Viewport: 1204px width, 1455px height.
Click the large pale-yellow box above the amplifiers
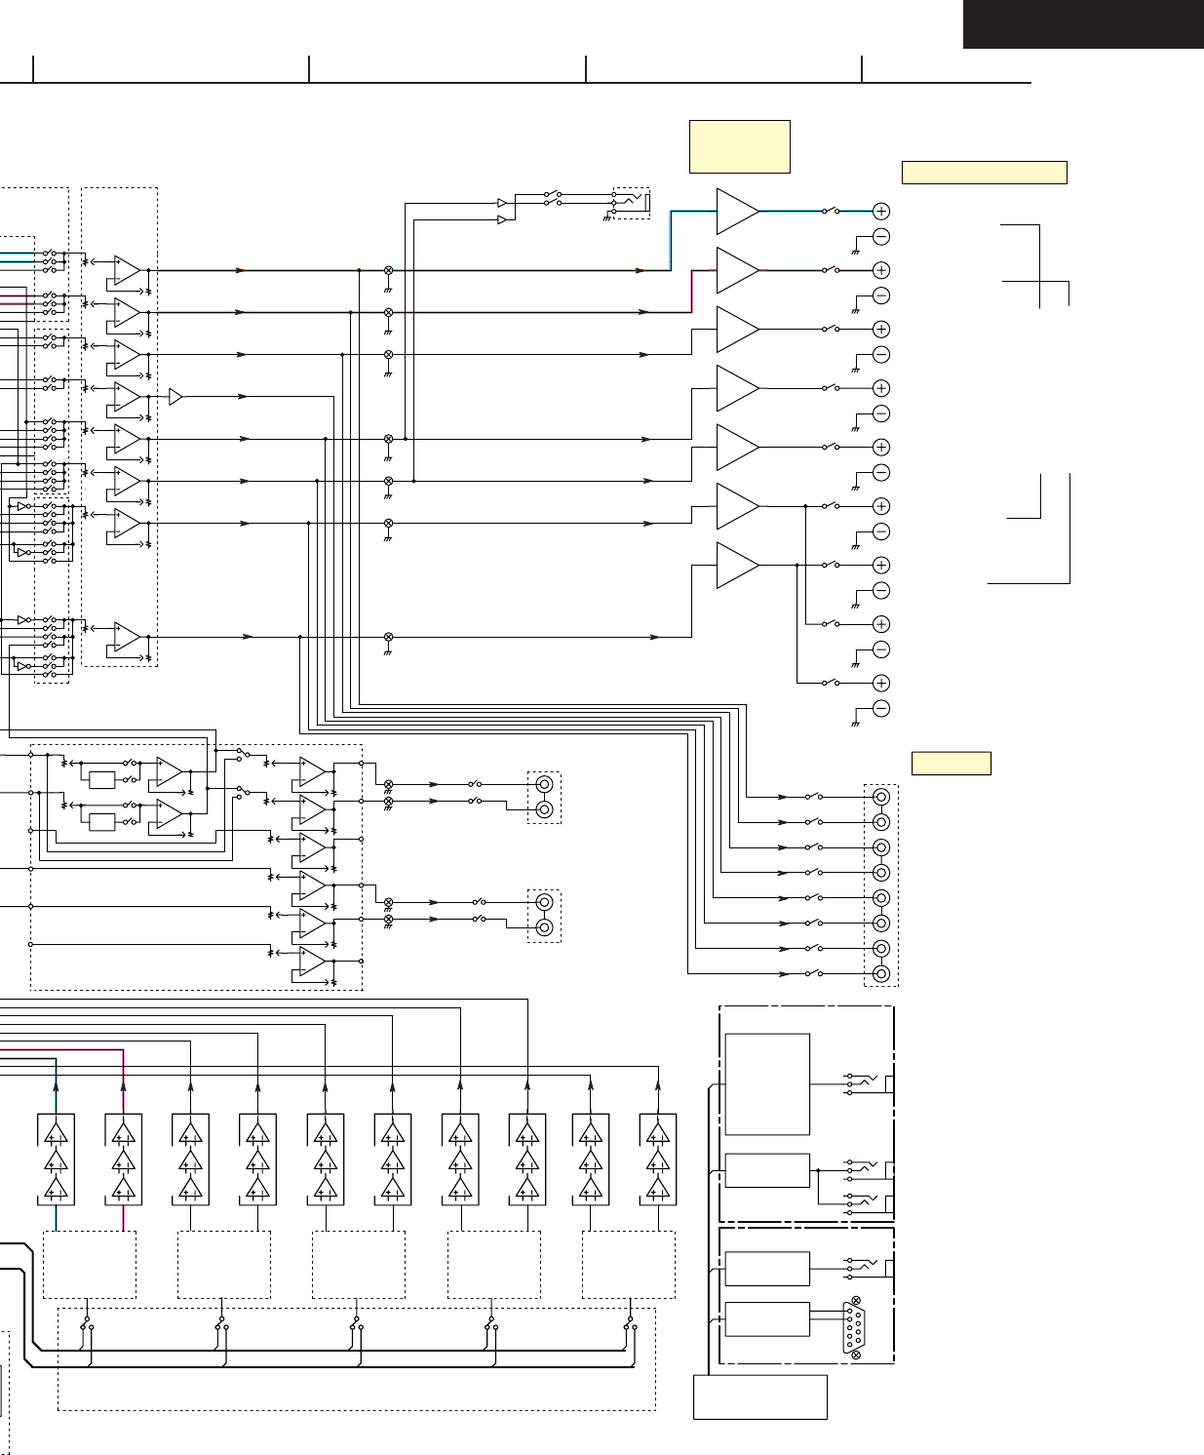739,146
